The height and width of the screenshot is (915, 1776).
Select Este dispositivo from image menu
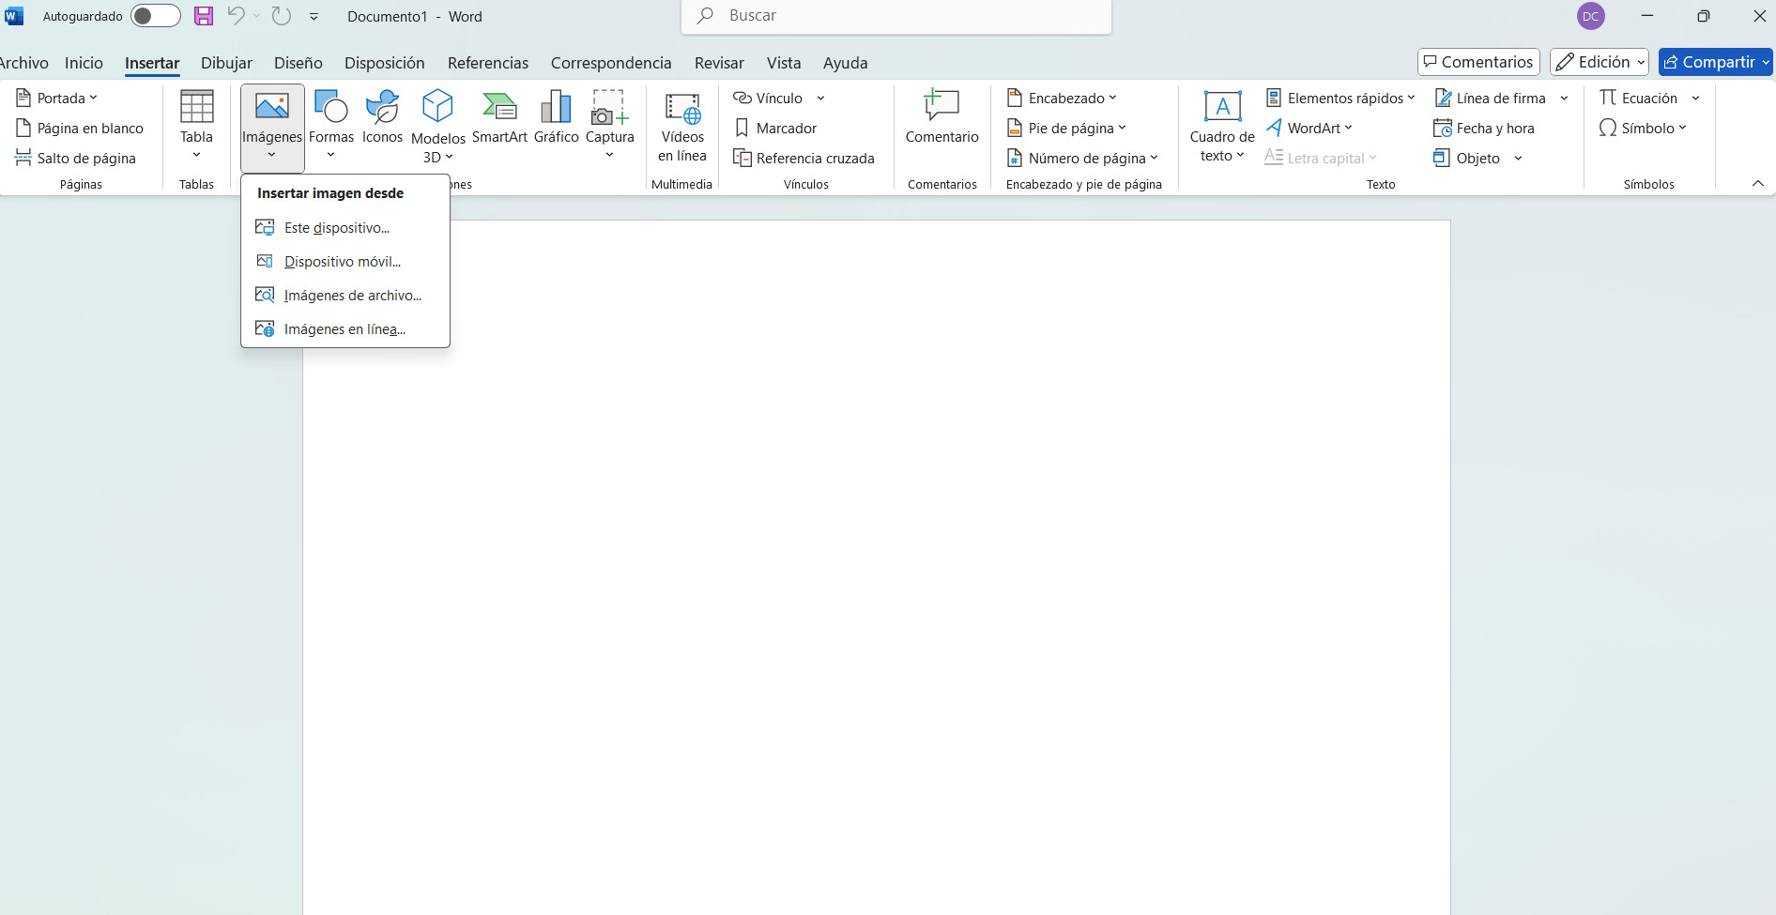point(337,228)
